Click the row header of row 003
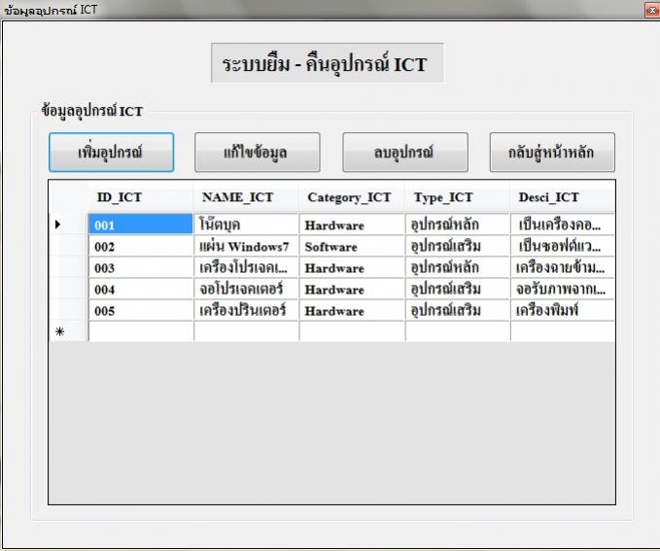Viewport: 660px width, 551px height. 68,267
